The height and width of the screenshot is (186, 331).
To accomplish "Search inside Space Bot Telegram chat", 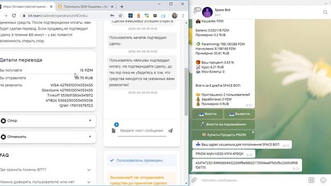I will (325, 12).
